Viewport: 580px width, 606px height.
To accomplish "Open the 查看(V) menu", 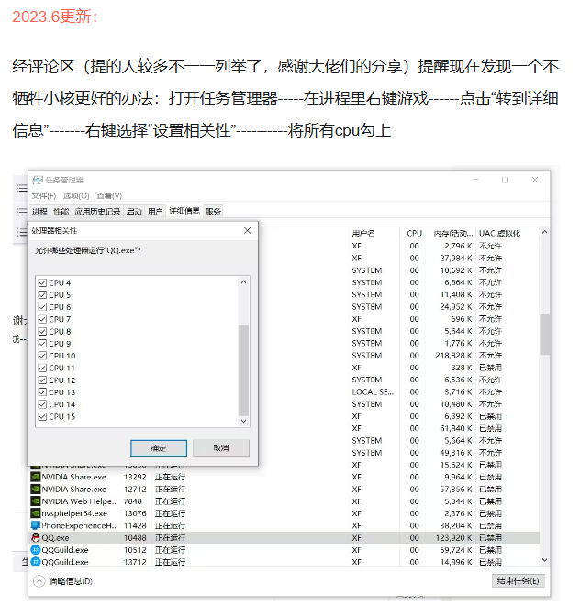I will 109,196.
